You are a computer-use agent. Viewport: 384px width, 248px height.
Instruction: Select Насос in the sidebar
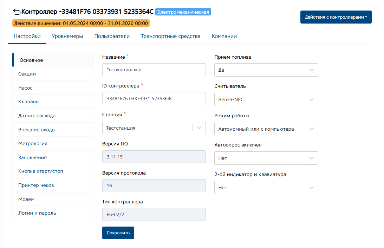click(x=25, y=88)
